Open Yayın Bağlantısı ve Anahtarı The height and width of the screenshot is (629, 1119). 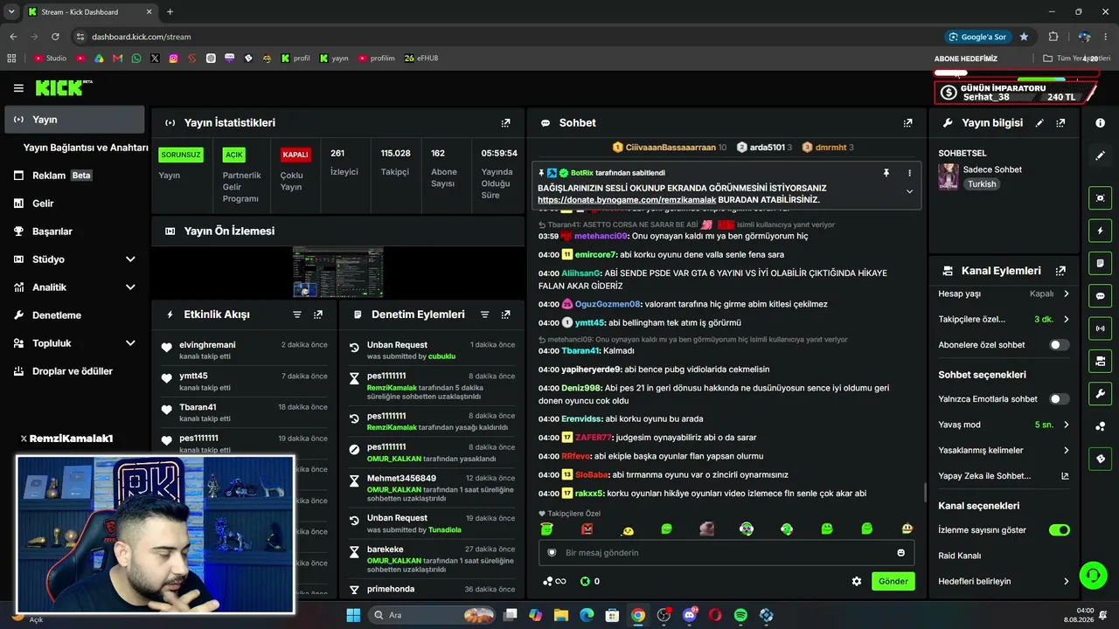pyautogui.click(x=86, y=148)
